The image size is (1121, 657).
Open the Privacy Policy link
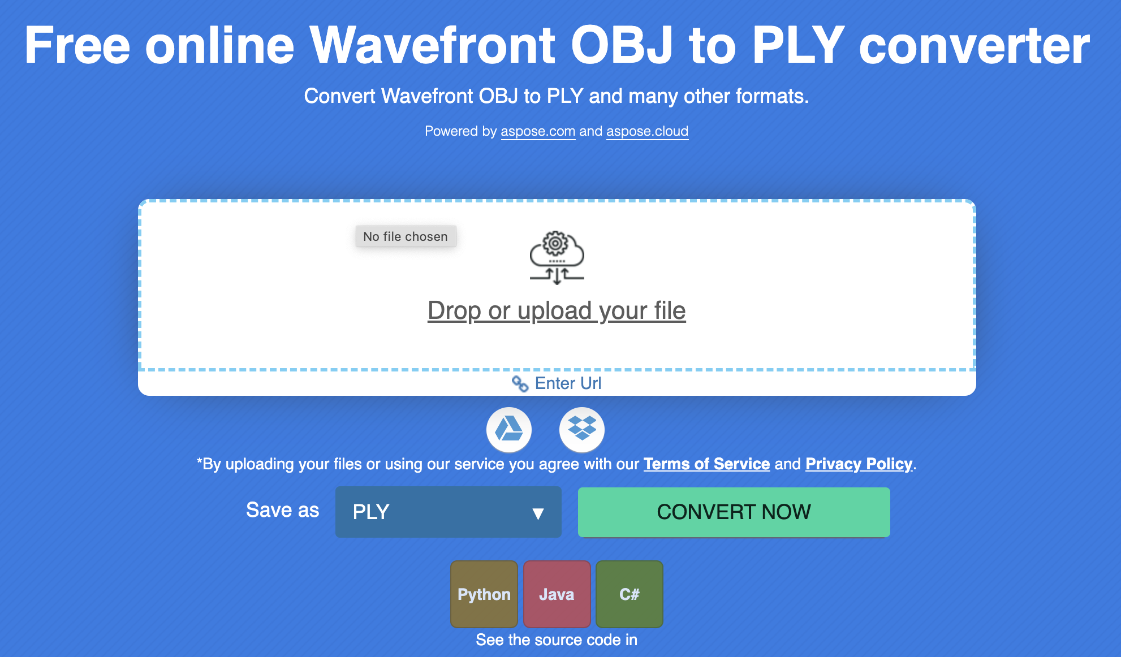(859, 464)
